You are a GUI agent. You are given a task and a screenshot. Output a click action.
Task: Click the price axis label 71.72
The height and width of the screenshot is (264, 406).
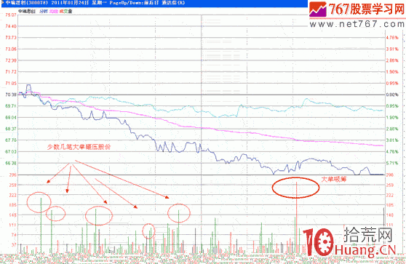point(11,72)
